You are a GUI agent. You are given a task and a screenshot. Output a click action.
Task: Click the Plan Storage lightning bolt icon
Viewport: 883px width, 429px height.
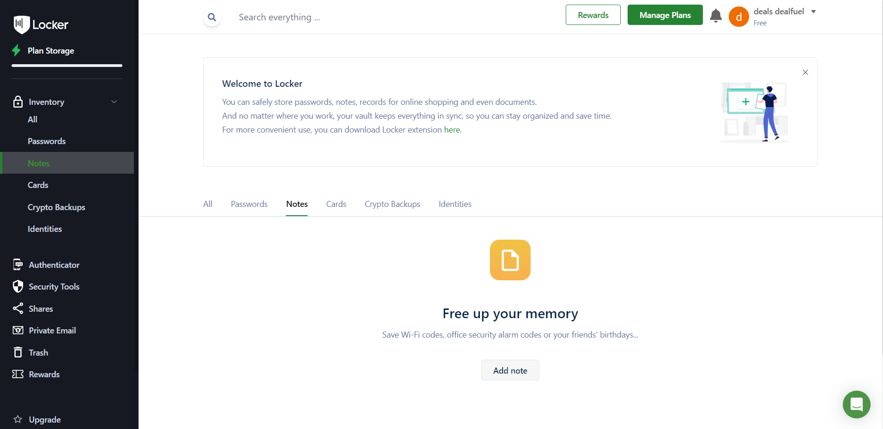pyautogui.click(x=17, y=50)
